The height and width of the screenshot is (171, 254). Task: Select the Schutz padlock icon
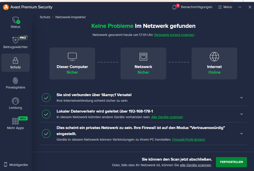click(x=15, y=61)
